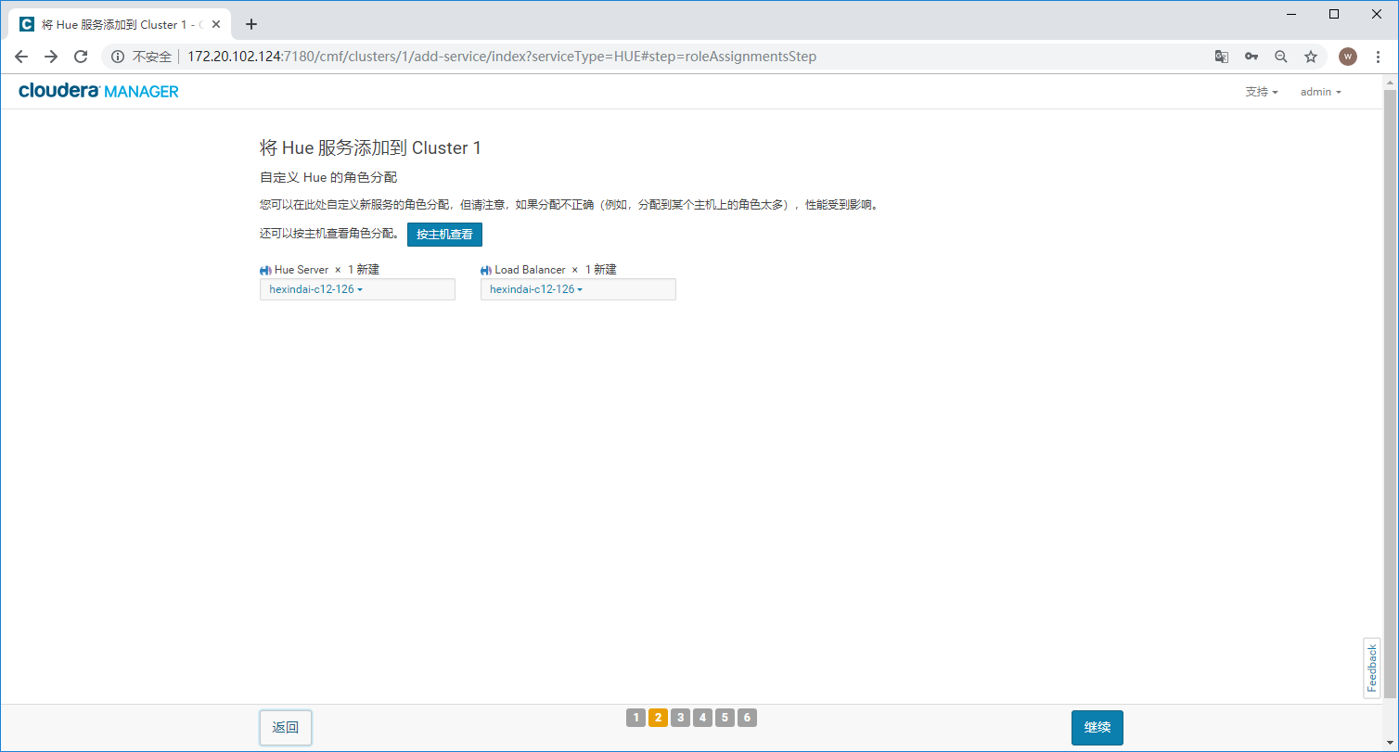Minimize the Chrome window

coord(1291,14)
